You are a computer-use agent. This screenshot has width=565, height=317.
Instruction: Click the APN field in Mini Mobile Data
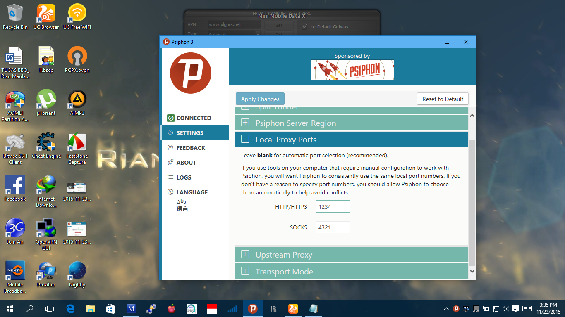pyautogui.click(x=234, y=25)
